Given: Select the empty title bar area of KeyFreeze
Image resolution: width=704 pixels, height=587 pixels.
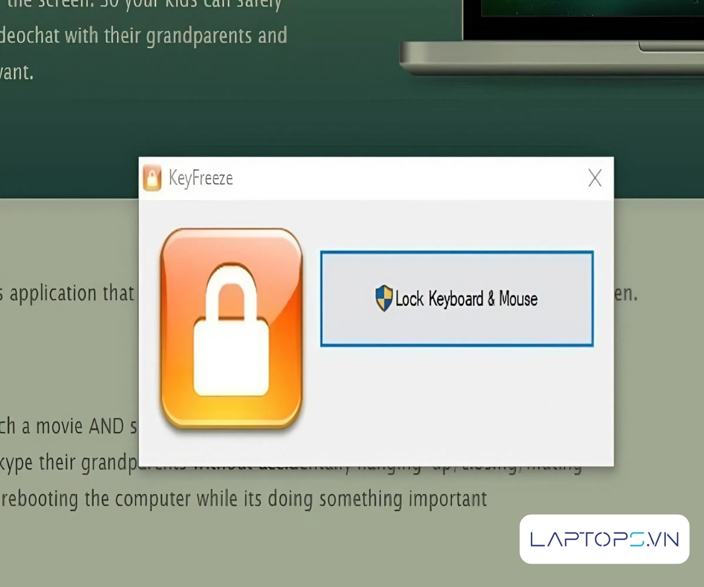Looking at the screenshot, I should (x=411, y=178).
